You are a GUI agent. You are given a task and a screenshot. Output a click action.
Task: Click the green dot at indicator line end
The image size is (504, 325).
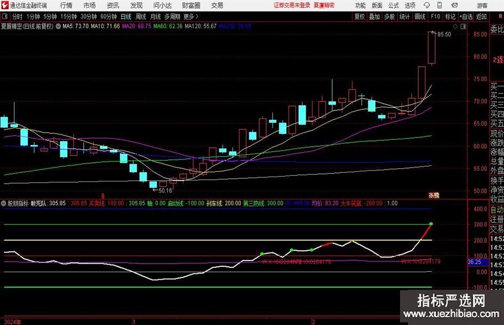point(431,224)
